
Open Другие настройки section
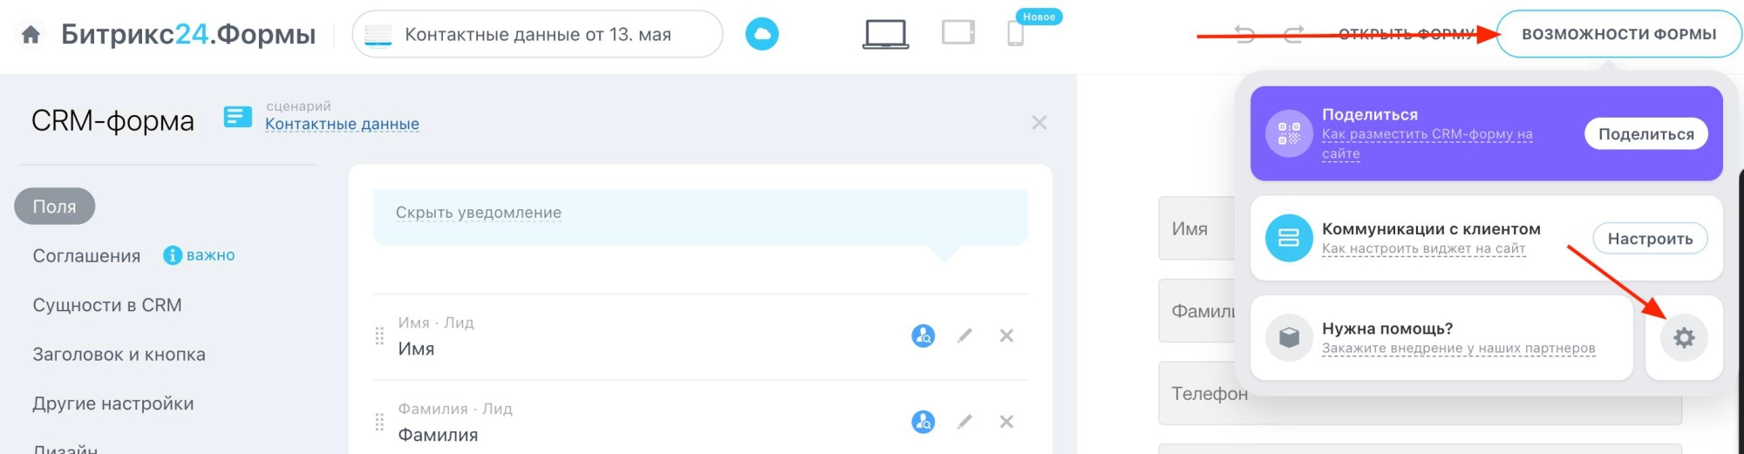tap(113, 403)
